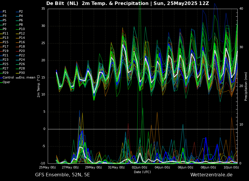Viewport: 249px width, 181px height.
Task: Select the P30 legend label
Action: [x=22, y=73]
